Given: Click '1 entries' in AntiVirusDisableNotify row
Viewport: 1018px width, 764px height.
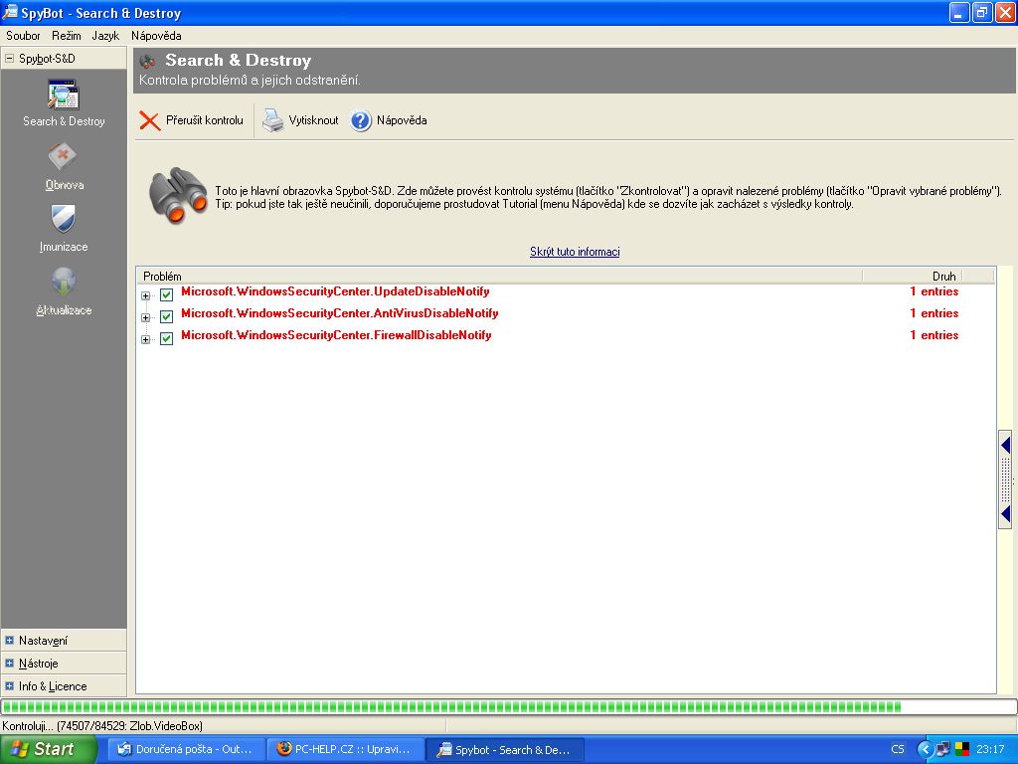Looking at the screenshot, I should click(933, 313).
